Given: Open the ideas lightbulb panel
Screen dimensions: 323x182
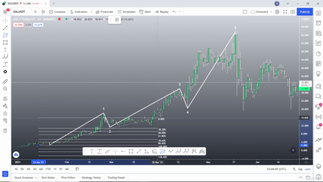Looking at the screenshot, I should pos(318,74).
